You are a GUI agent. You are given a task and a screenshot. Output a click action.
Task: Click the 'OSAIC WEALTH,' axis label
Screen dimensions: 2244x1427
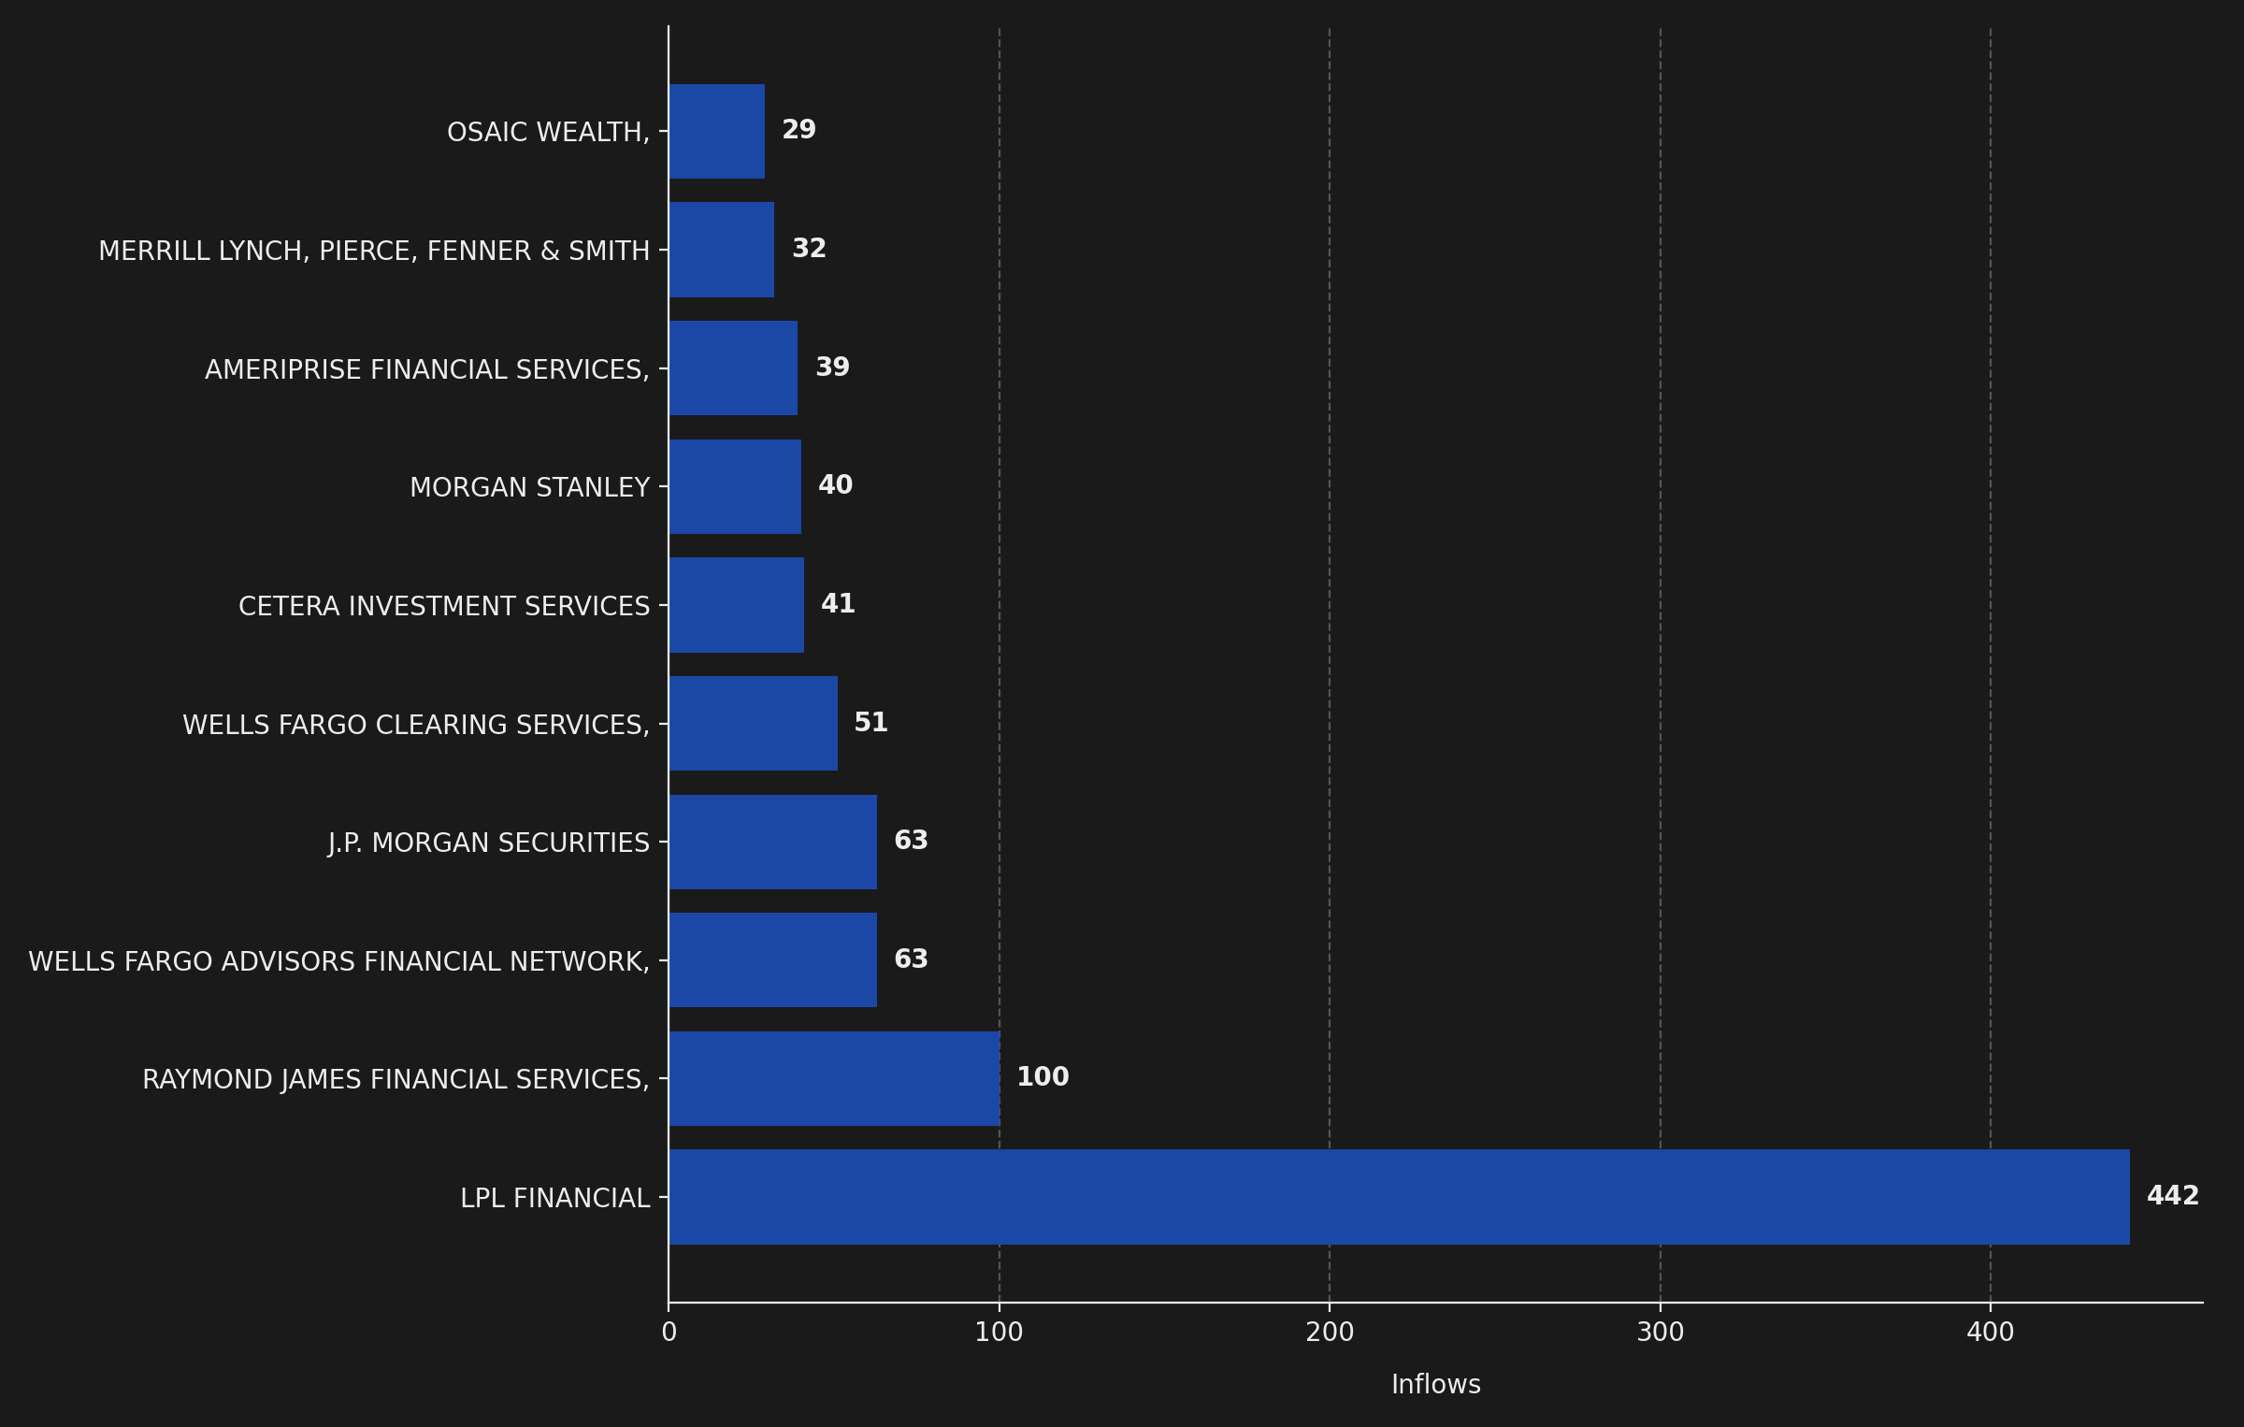click(548, 133)
